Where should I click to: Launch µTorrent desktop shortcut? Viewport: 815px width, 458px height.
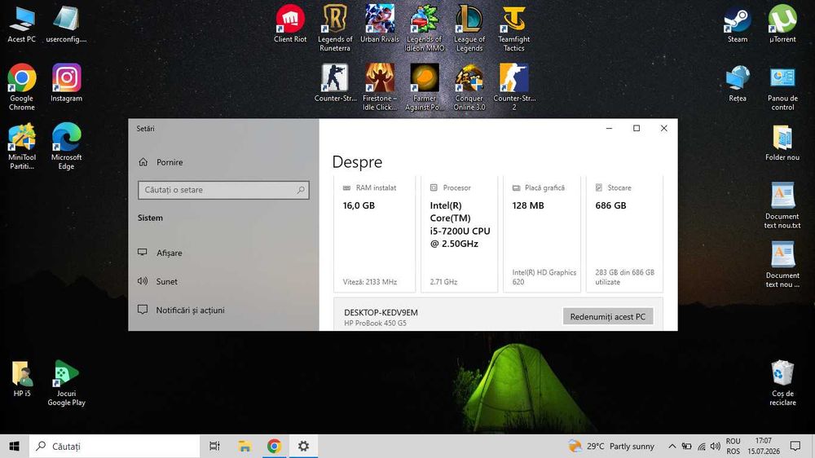coord(782,24)
